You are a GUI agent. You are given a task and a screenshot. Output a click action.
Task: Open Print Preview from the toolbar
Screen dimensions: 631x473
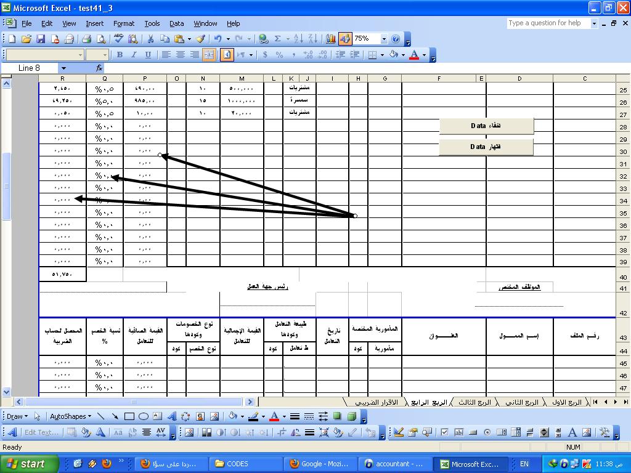pos(101,39)
